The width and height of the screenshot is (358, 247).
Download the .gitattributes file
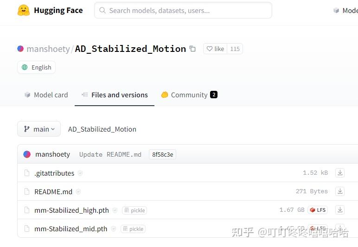[340, 173]
